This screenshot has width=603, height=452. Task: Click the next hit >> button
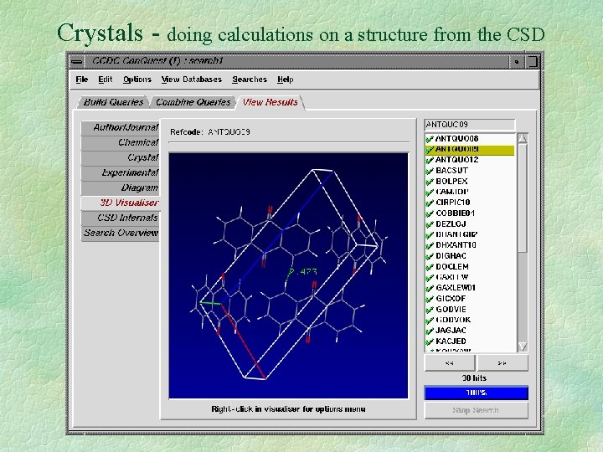502,362
